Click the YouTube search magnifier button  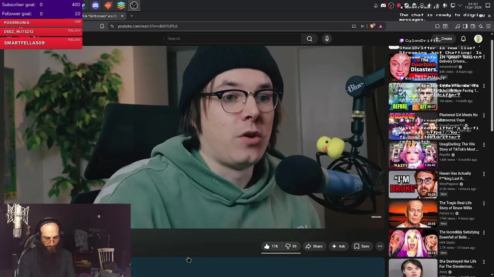[x=310, y=38]
